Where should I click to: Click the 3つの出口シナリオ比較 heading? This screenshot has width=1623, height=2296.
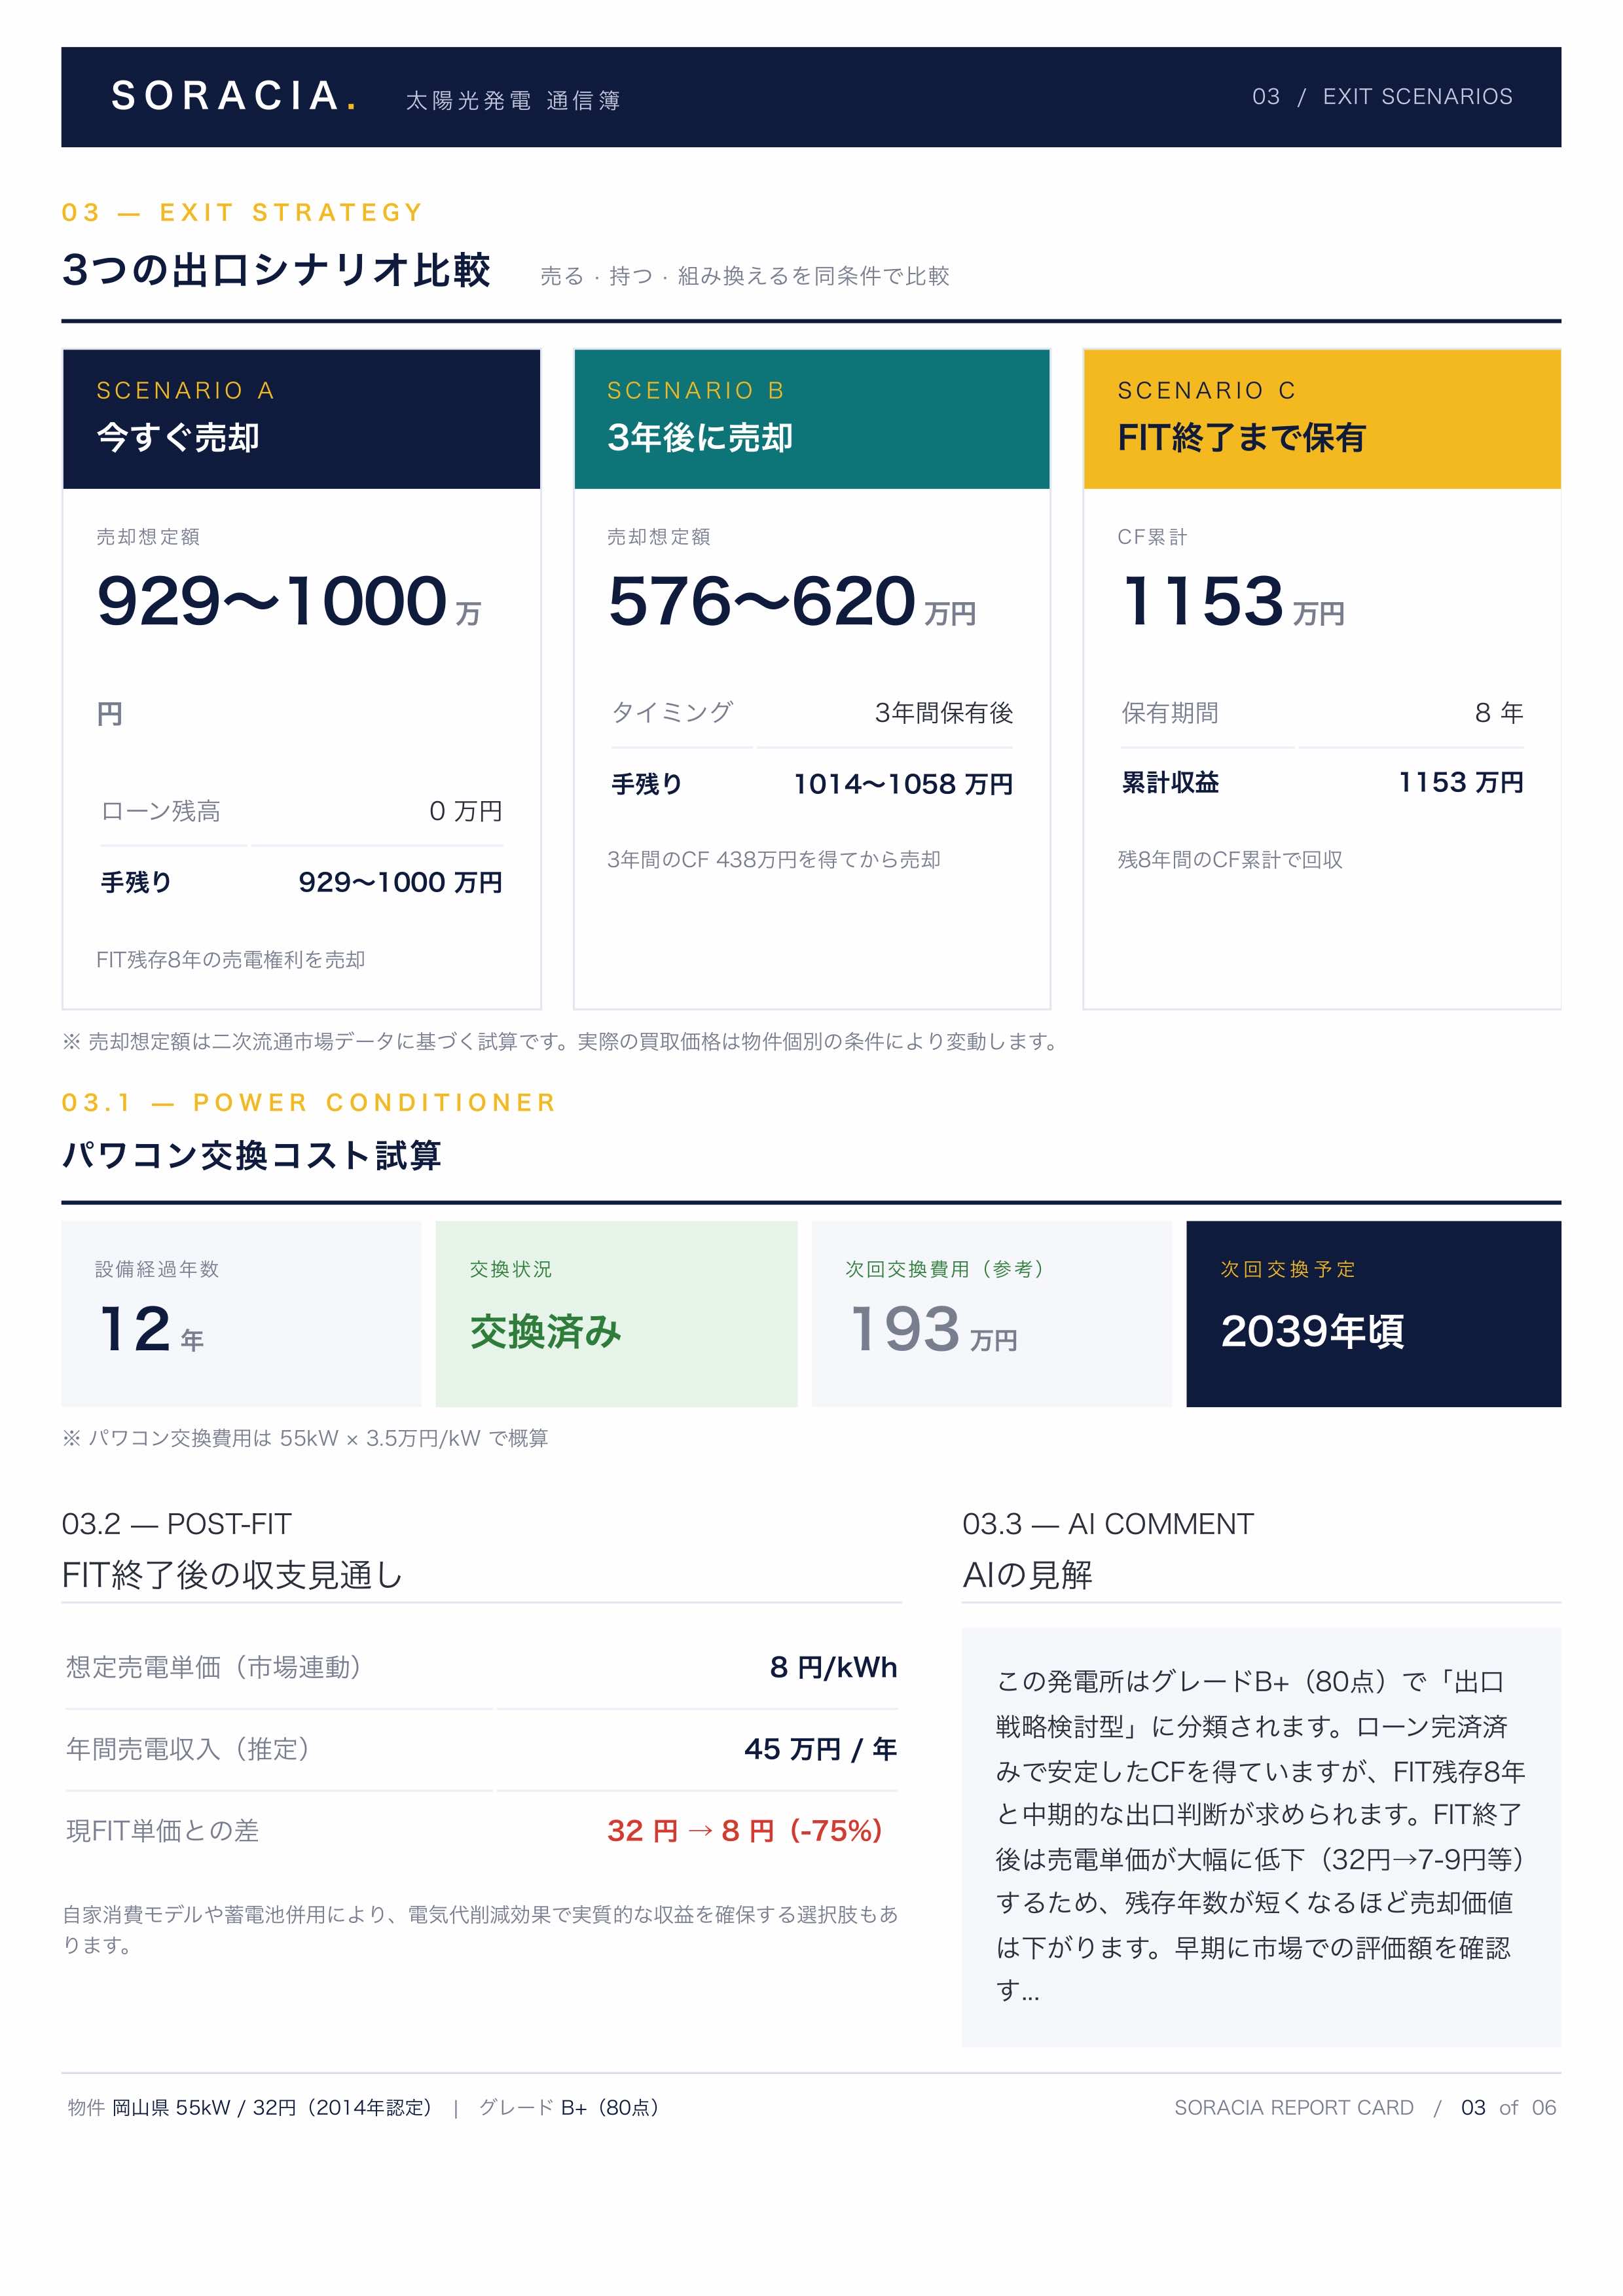point(276,270)
